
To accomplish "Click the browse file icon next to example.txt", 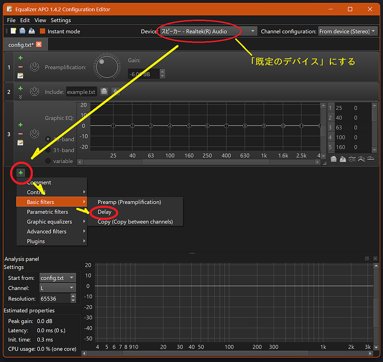I will 104,92.
